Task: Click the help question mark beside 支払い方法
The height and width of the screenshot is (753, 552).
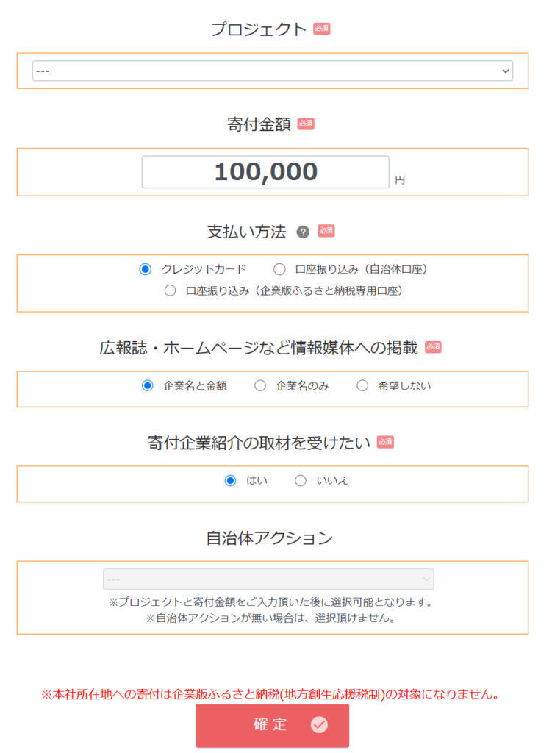Action: click(302, 232)
